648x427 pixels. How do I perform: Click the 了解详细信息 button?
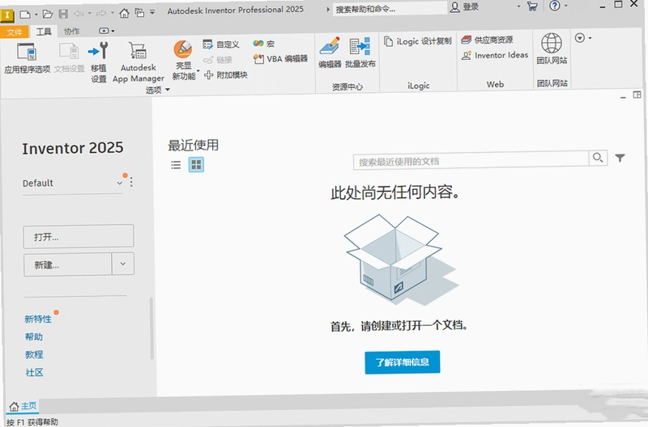(402, 362)
